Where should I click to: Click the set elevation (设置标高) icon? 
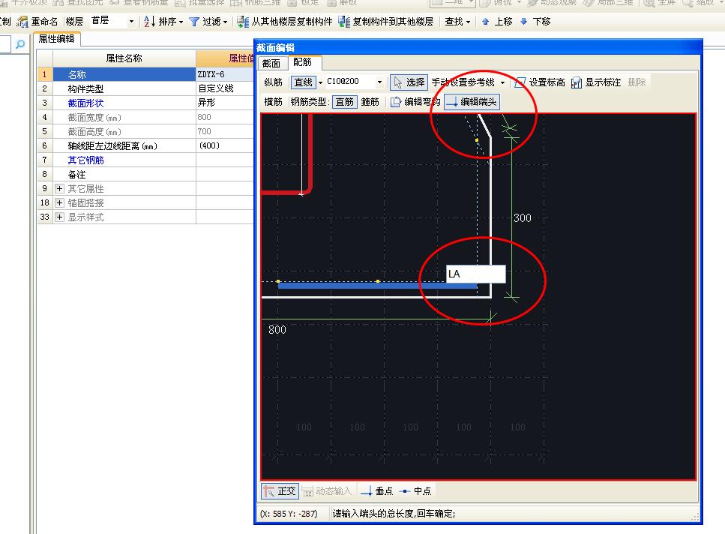(520, 82)
